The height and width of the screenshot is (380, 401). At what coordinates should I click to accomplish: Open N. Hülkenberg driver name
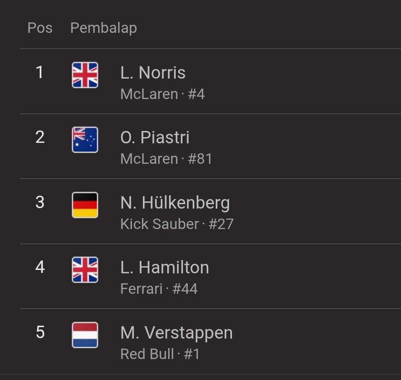point(175,203)
